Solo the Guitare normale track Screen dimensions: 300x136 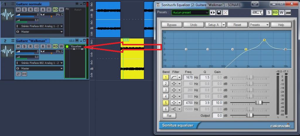(x=24, y=10)
